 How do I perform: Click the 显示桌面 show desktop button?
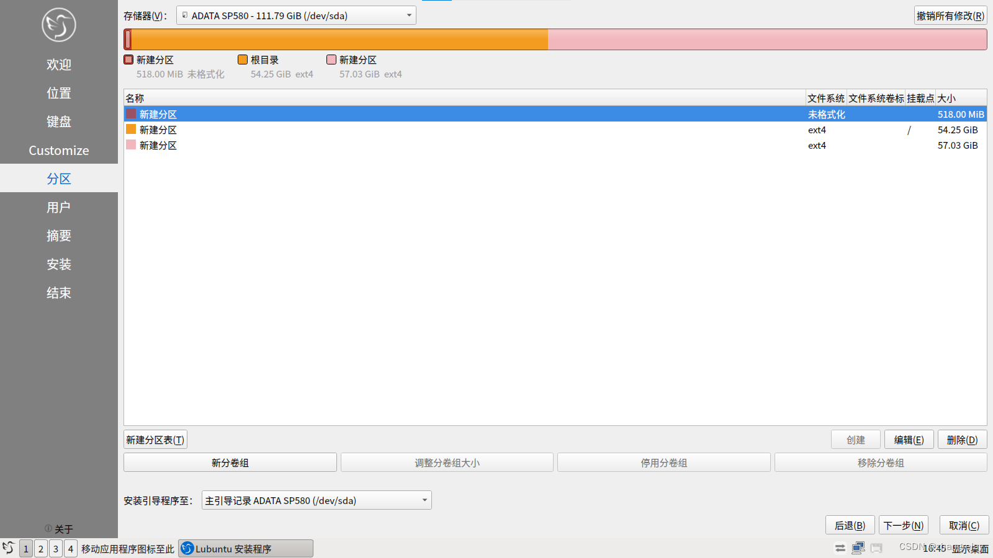click(x=971, y=549)
